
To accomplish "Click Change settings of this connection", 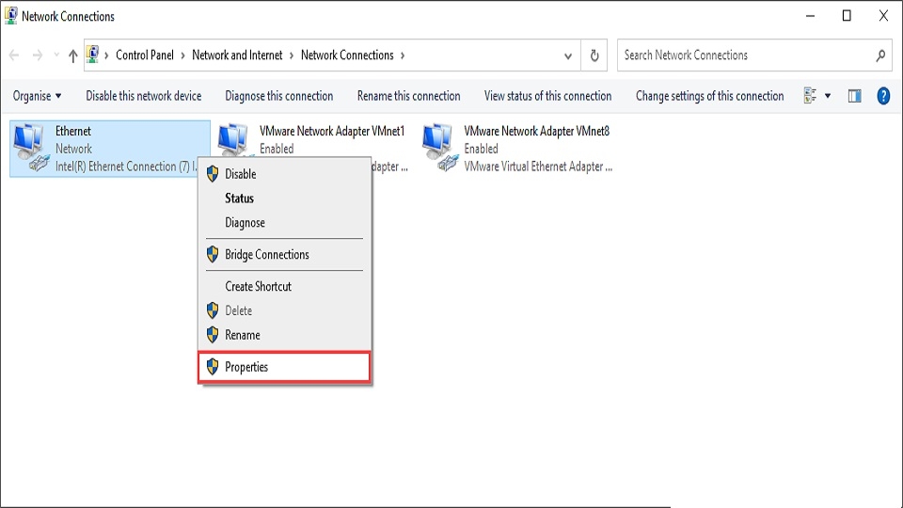I will tap(709, 96).
